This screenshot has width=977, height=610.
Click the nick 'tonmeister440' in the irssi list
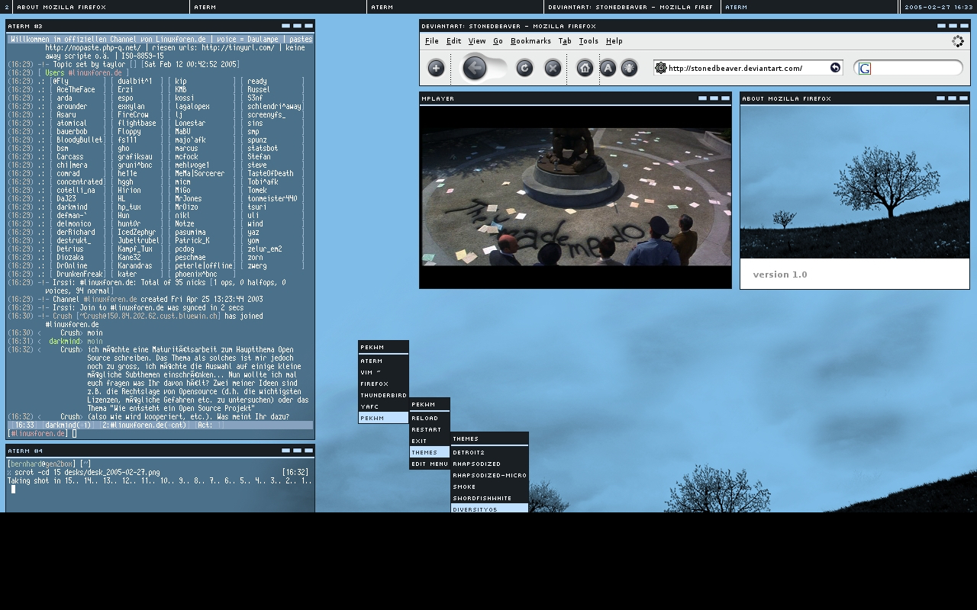coord(272,198)
